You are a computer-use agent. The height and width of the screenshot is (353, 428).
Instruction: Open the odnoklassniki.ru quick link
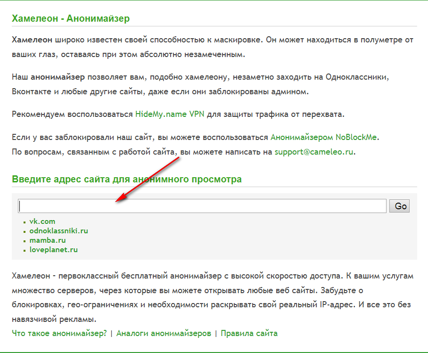(x=58, y=231)
